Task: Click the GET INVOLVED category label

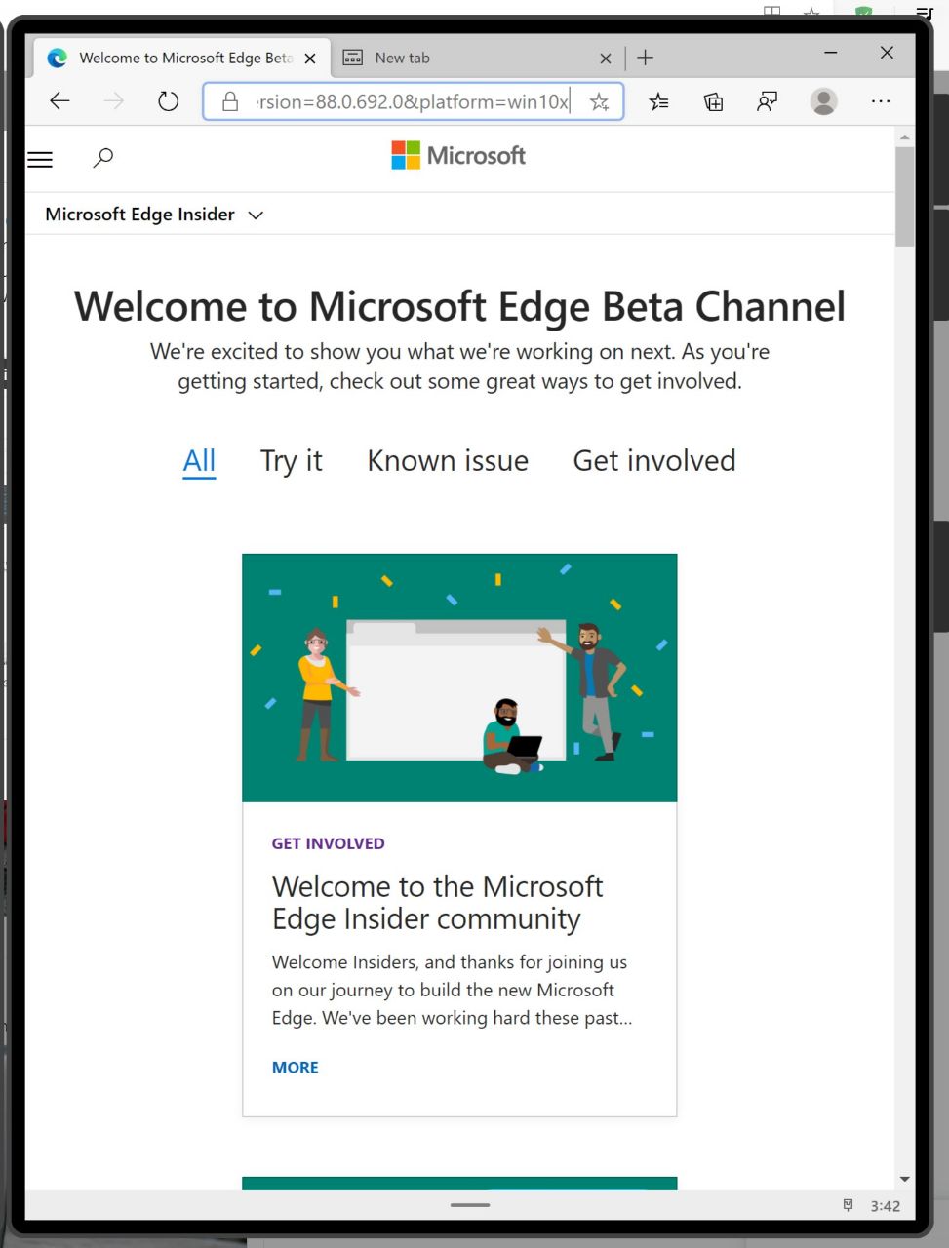Action: pos(328,843)
